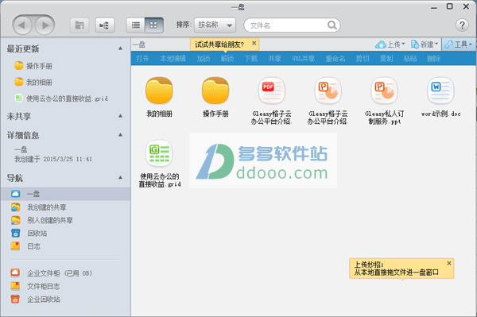477x317 pixels.
Task: Click 删除 in the action bar
Action: (x=434, y=59)
